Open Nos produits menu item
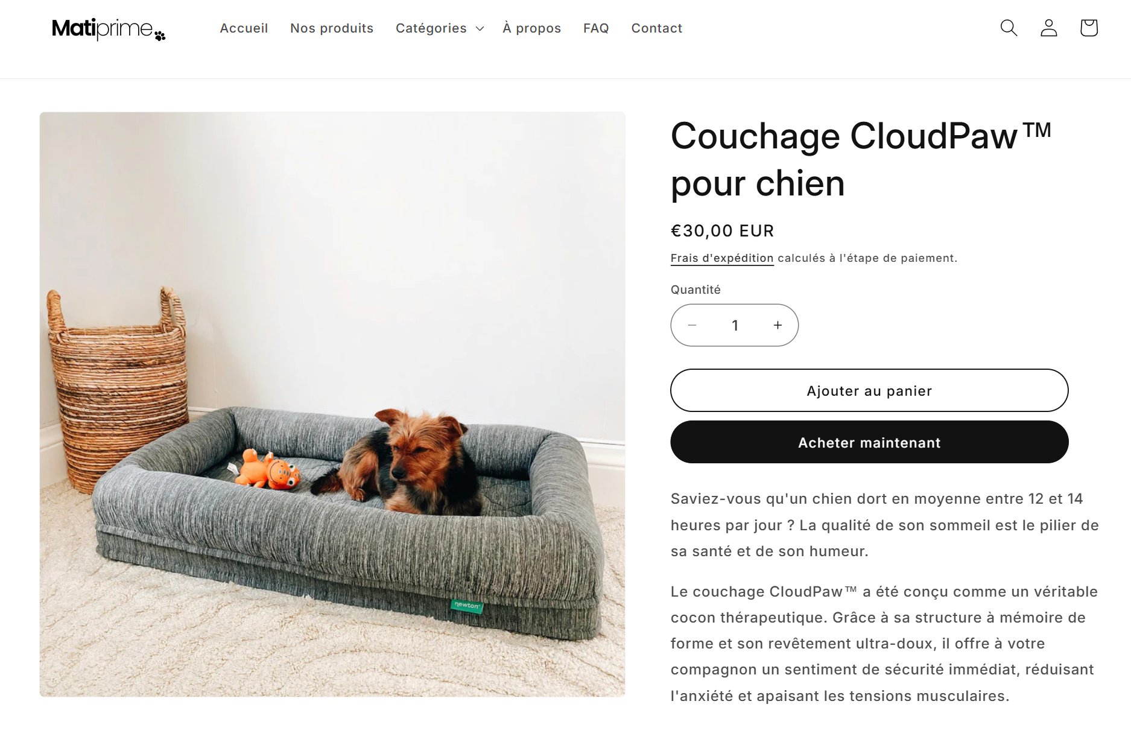Screen dimensions: 1131x742 [332, 28]
